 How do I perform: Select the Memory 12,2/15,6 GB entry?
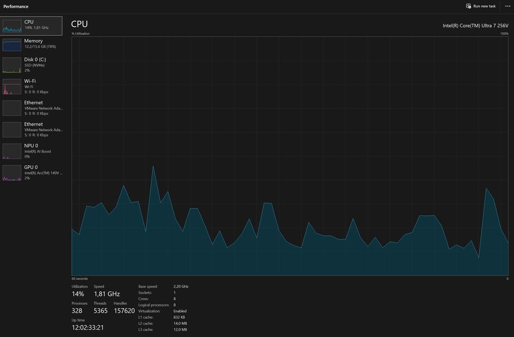click(32, 44)
